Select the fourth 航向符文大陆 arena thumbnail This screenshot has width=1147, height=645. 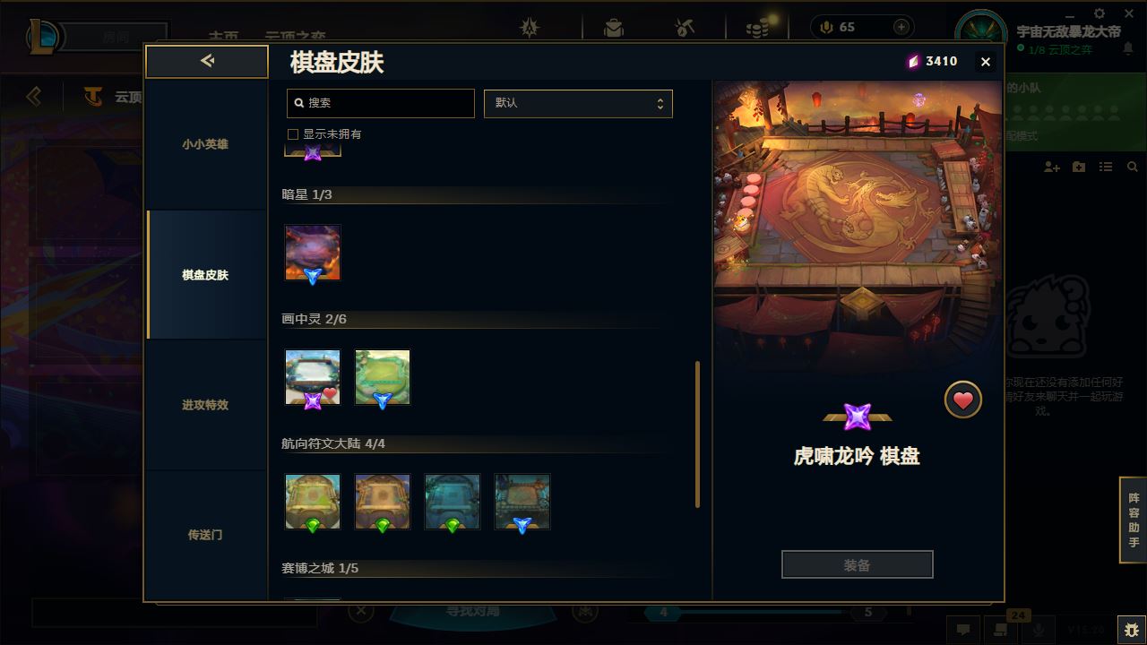pyautogui.click(x=522, y=503)
